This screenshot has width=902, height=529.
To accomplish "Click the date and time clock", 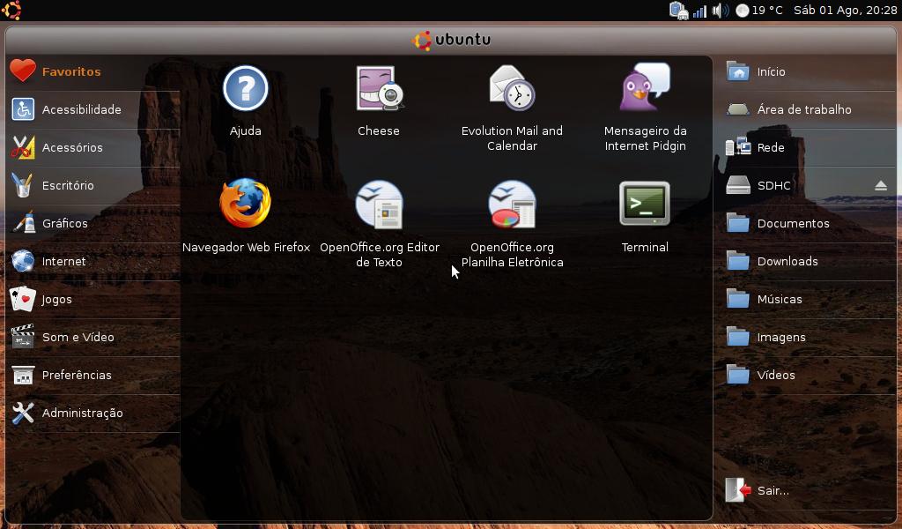I will tap(845, 11).
